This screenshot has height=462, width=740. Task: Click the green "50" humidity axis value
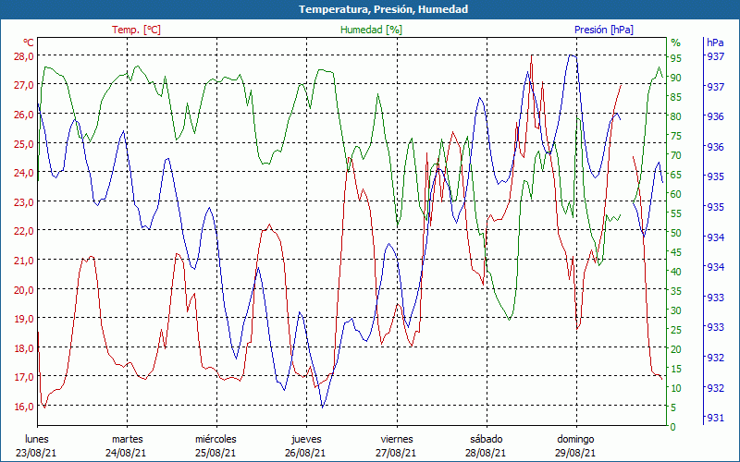[676, 233]
